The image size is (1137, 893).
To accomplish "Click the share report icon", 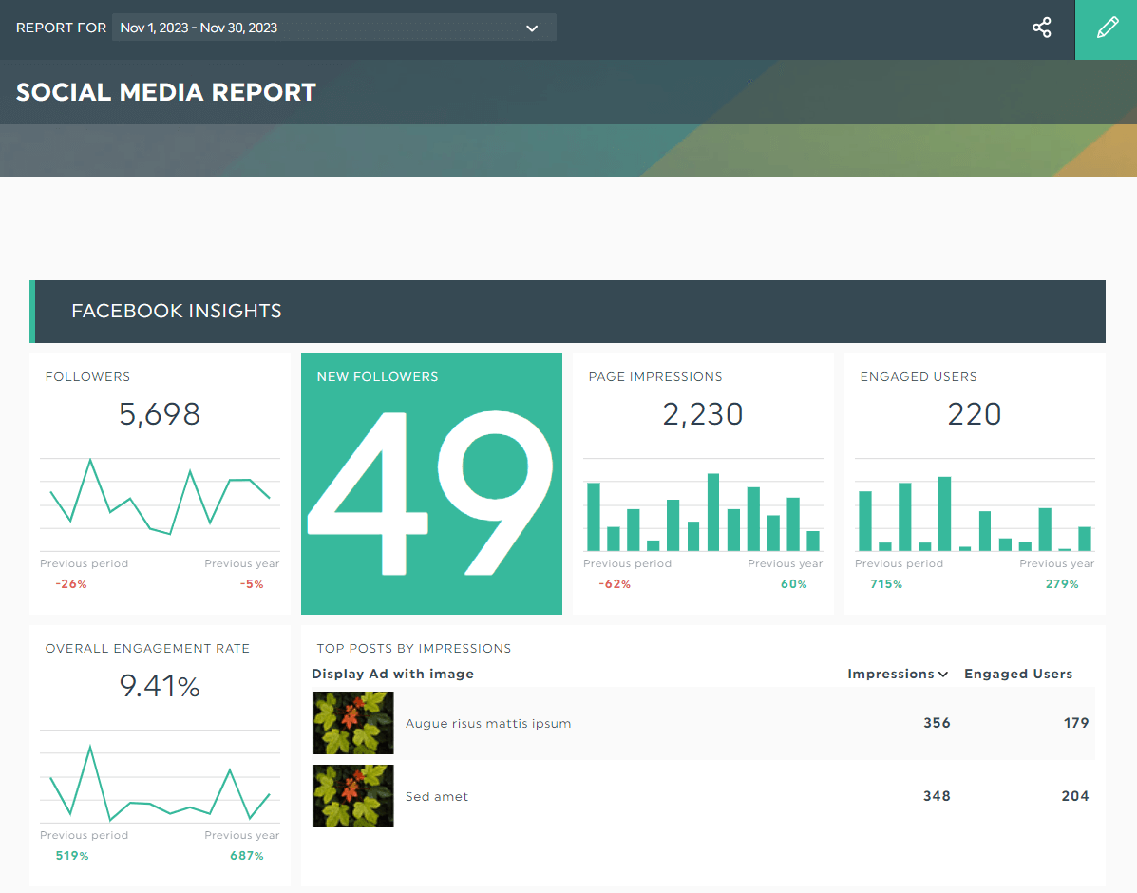I will 1041,28.
